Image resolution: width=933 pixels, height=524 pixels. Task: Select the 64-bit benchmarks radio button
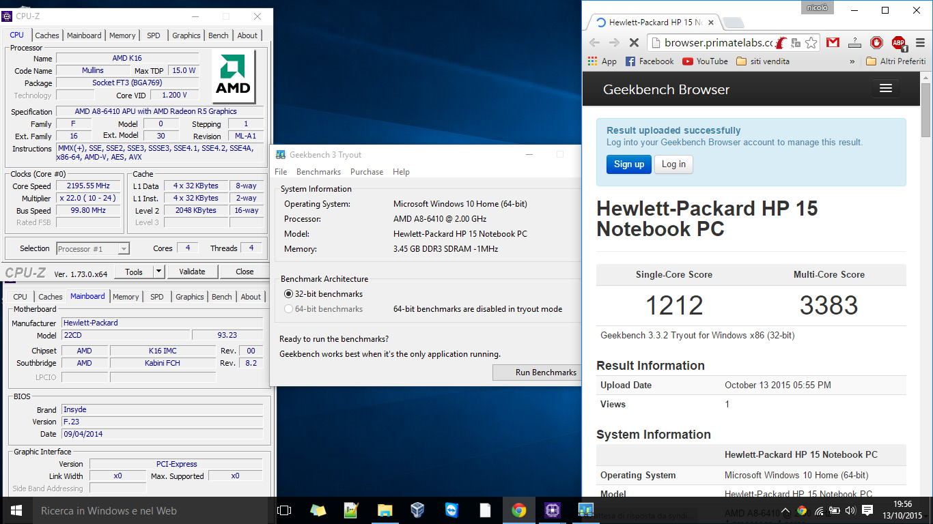(289, 309)
